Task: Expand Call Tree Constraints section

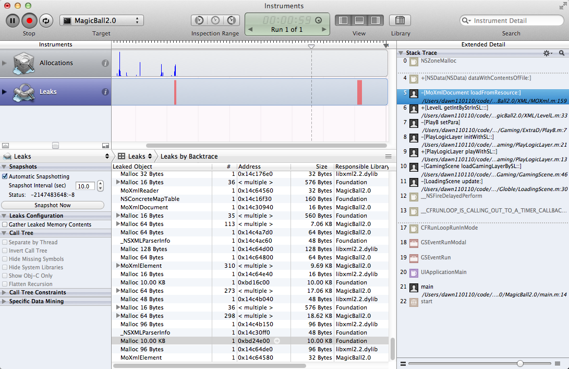Action: point(4,292)
